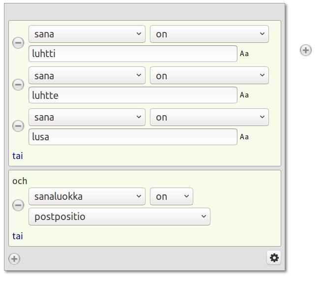Remove the lusa condition row
323x284 pixels.
coord(18,126)
